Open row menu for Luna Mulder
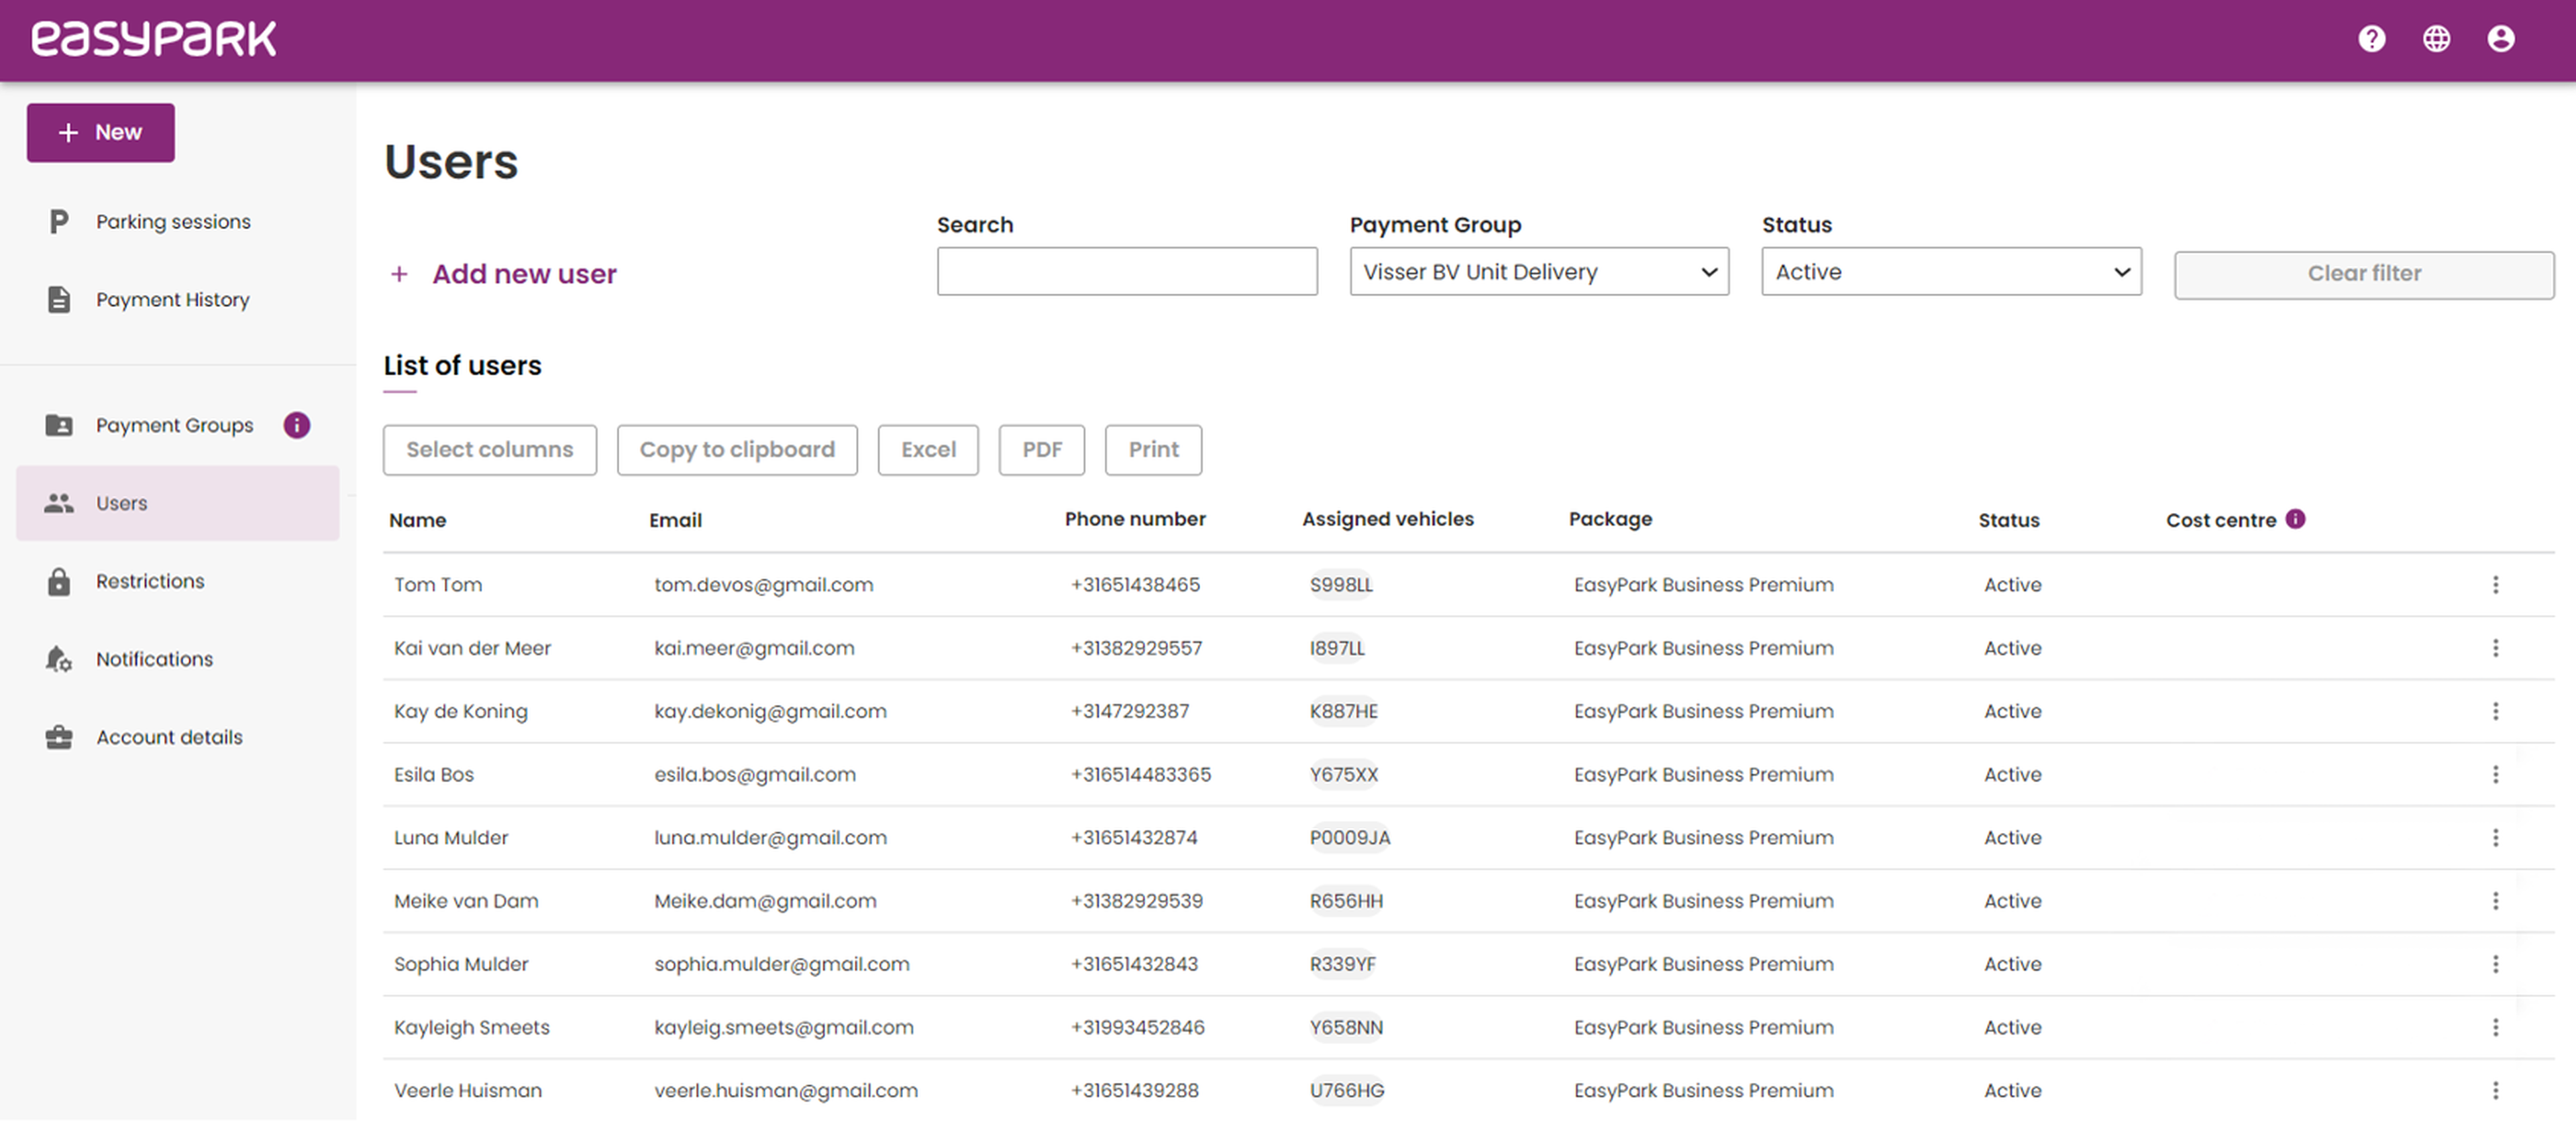The image size is (2576, 1126). [2495, 837]
